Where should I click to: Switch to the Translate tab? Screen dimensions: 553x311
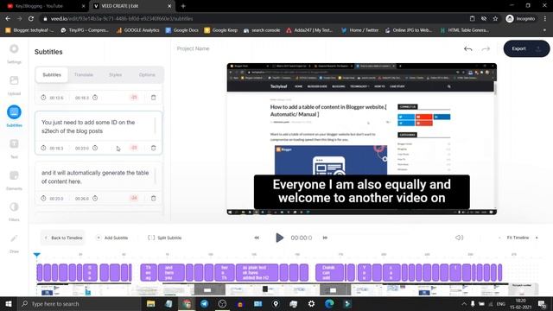[x=84, y=75]
